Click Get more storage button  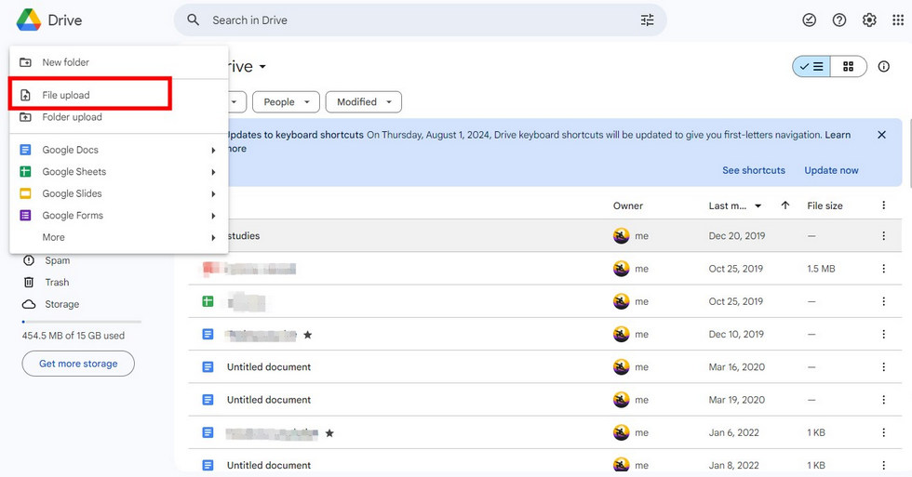78,364
